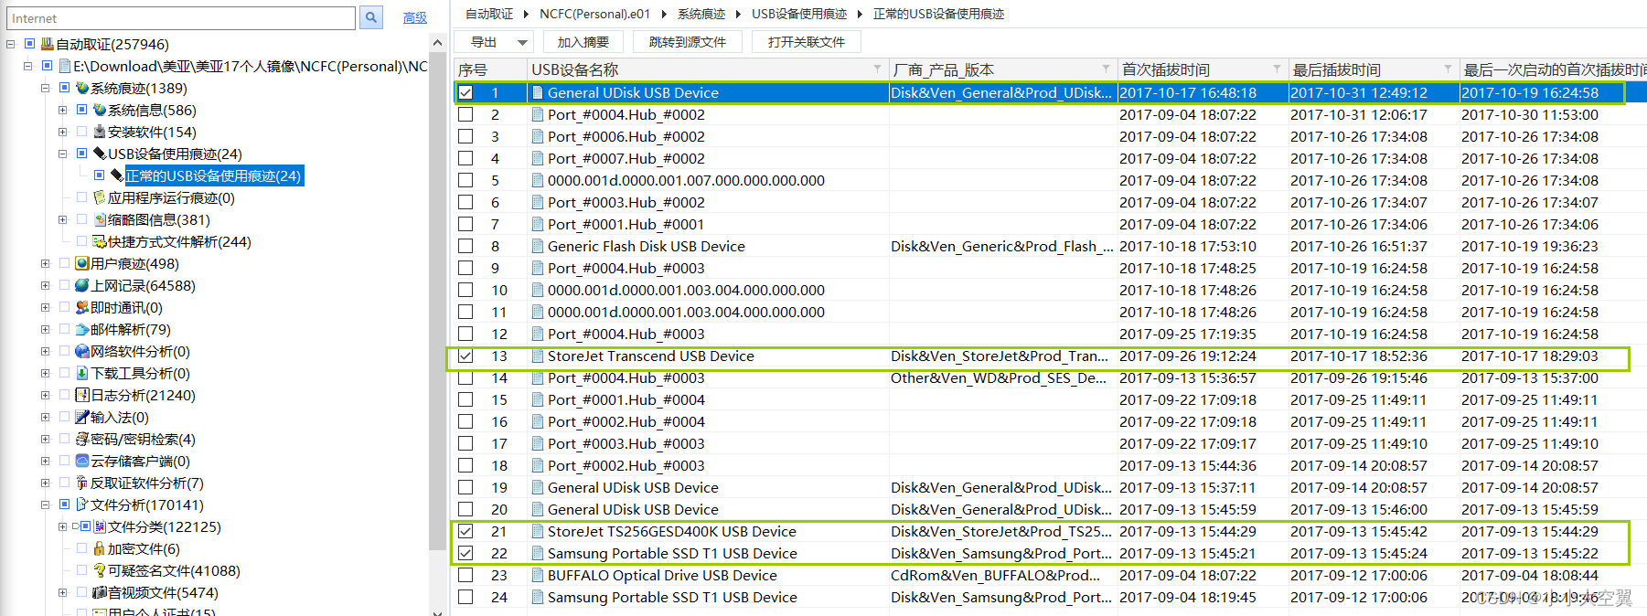The width and height of the screenshot is (1647, 616).
Task: Uncheck row 13 StoreJet Transcend checkbox
Action: [465, 356]
